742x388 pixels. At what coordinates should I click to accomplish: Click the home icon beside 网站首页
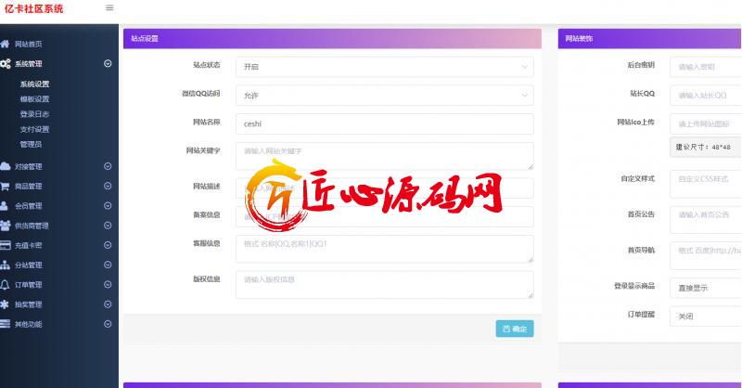tap(5, 44)
